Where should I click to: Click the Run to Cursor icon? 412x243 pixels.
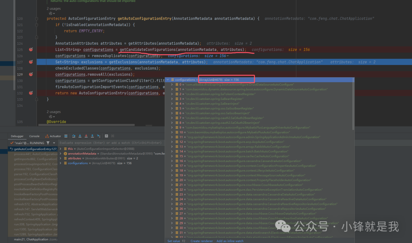98,136
